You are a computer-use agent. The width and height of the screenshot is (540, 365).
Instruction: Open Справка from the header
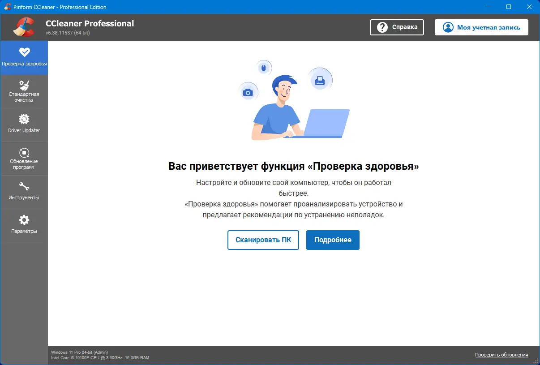coord(397,27)
